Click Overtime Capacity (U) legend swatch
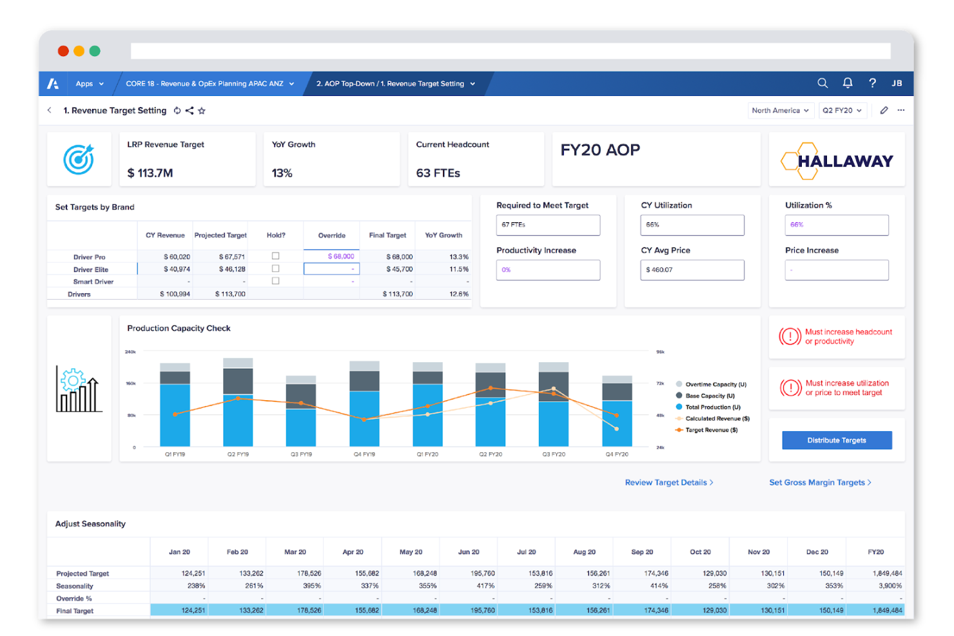954x636 pixels. tap(679, 384)
